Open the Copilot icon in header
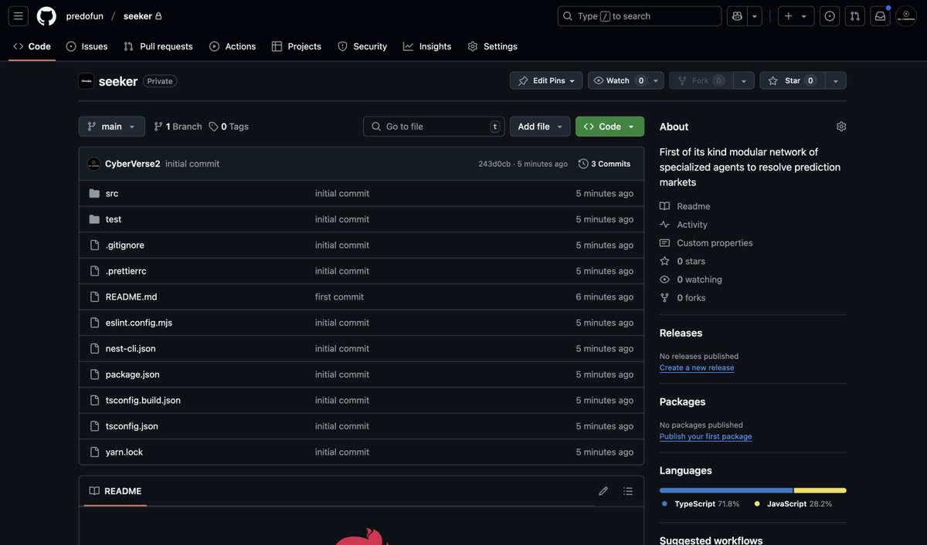The height and width of the screenshot is (545, 927). click(737, 16)
